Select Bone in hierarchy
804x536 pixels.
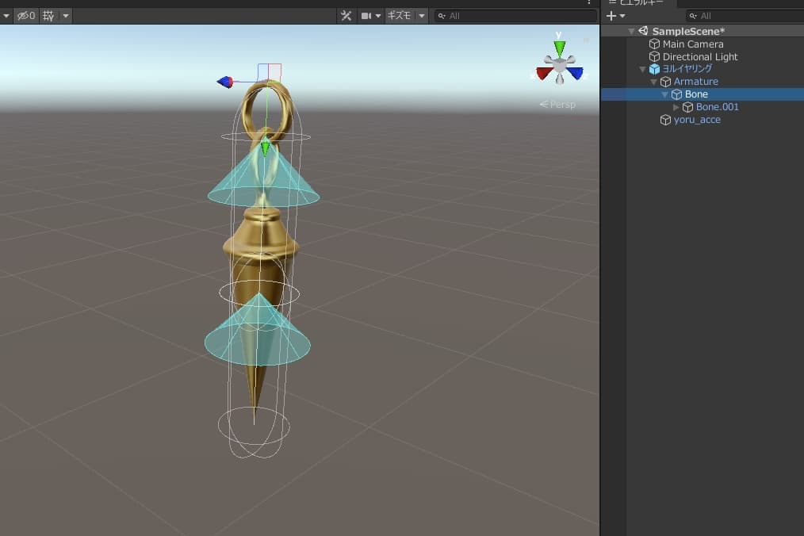pyautogui.click(x=696, y=94)
